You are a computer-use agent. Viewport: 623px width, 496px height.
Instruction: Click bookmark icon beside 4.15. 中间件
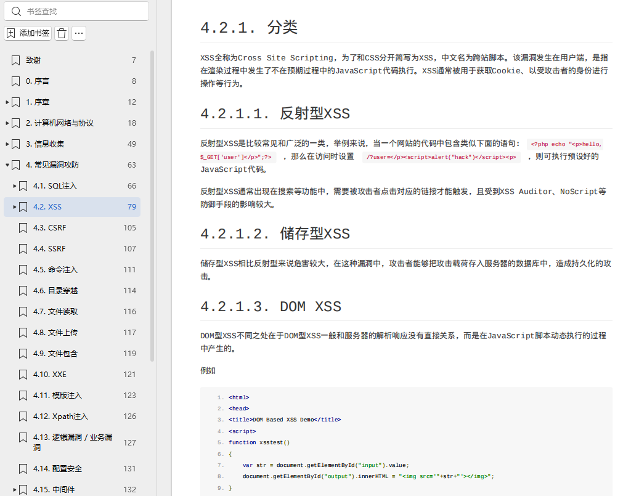pyautogui.click(x=23, y=490)
